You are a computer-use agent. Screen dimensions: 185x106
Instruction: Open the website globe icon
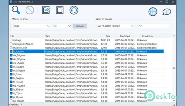tap(153, 12)
